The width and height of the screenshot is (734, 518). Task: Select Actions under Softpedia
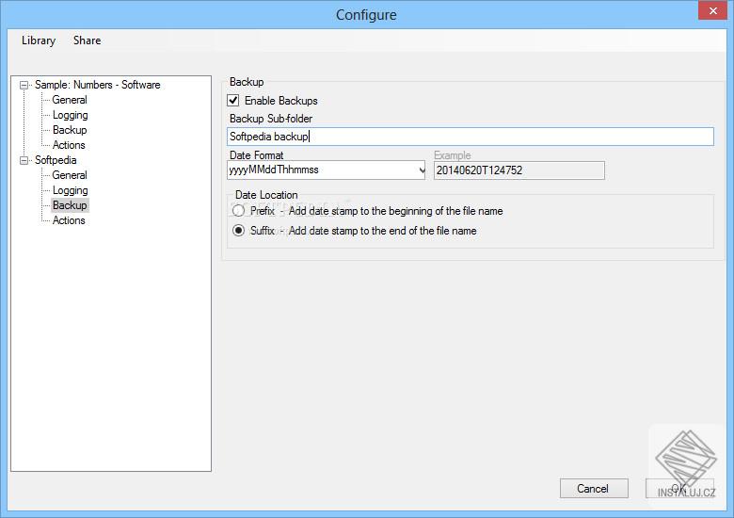pyautogui.click(x=69, y=220)
